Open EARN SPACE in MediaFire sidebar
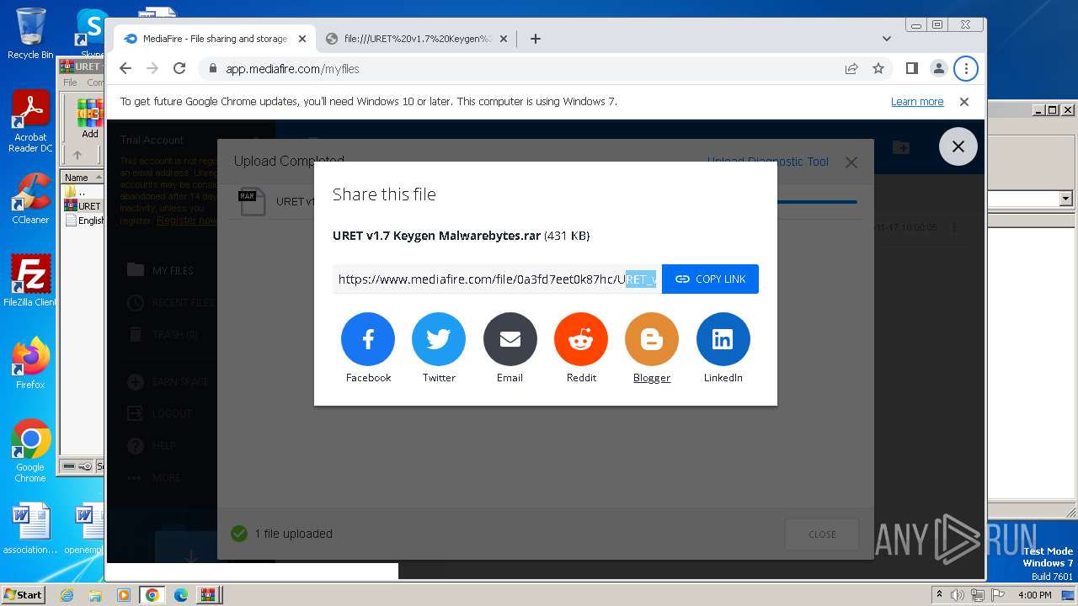This screenshot has height=606, width=1078. click(x=168, y=382)
